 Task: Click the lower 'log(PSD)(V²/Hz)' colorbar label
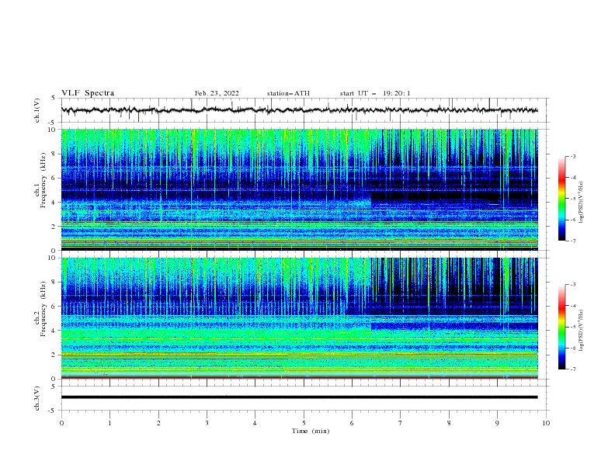click(x=581, y=330)
